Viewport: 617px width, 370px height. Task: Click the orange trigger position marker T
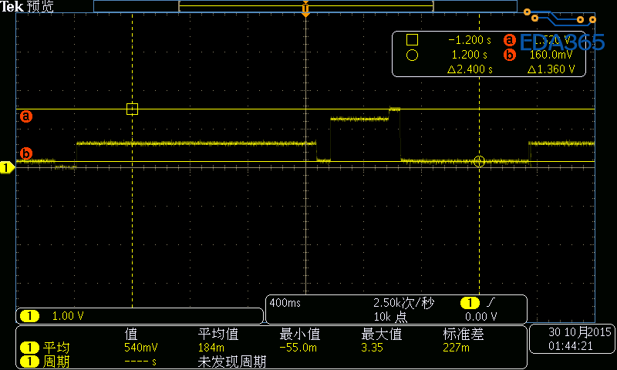[305, 8]
